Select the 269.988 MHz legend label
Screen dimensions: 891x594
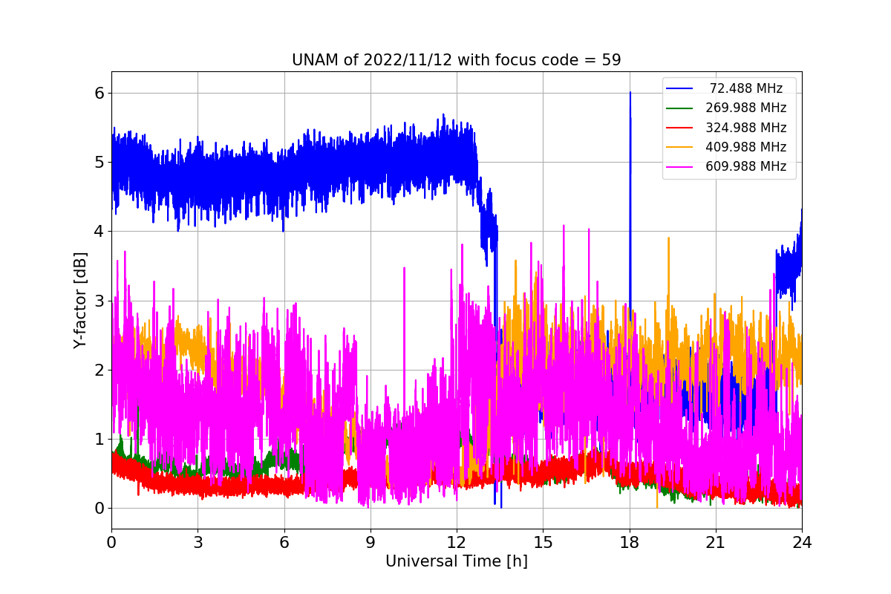(746, 108)
